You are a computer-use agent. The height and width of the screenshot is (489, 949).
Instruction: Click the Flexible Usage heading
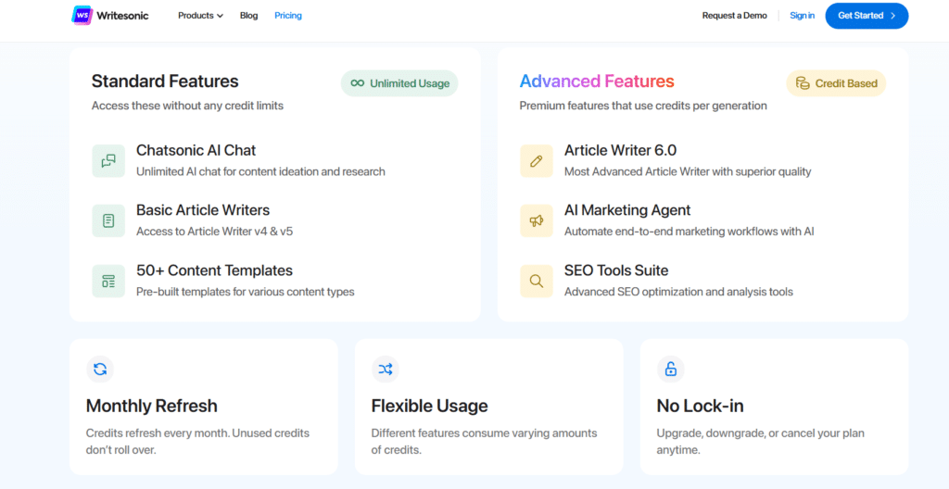pyautogui.click(x=430, y=406)
